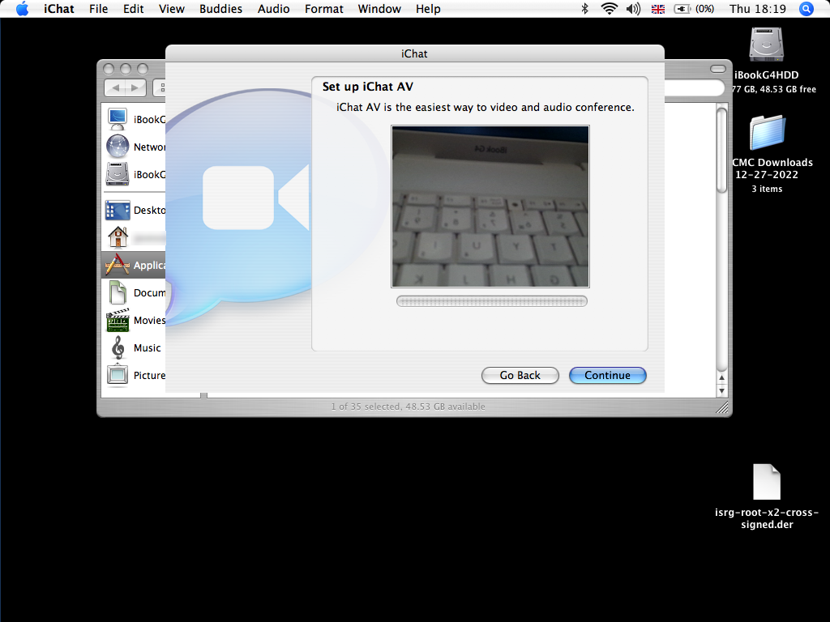Open the File menu

pyautogui.click(x=98, y=9)
